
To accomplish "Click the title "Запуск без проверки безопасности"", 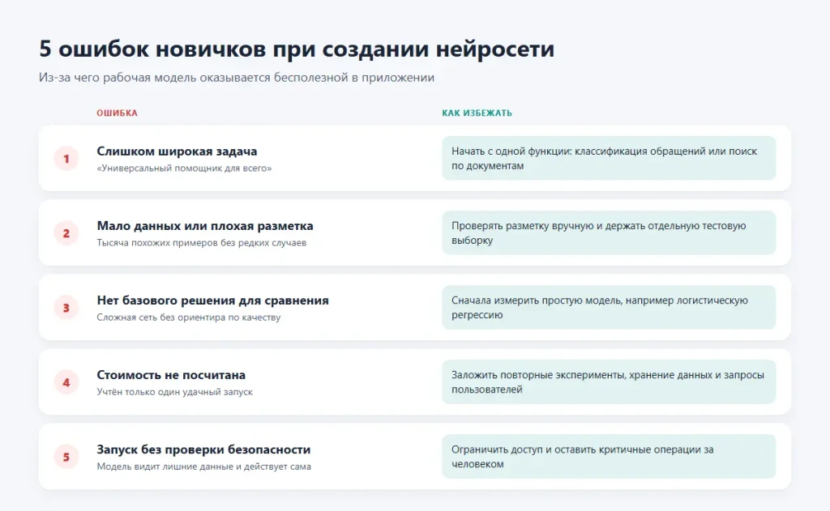I will coord(203,449).
